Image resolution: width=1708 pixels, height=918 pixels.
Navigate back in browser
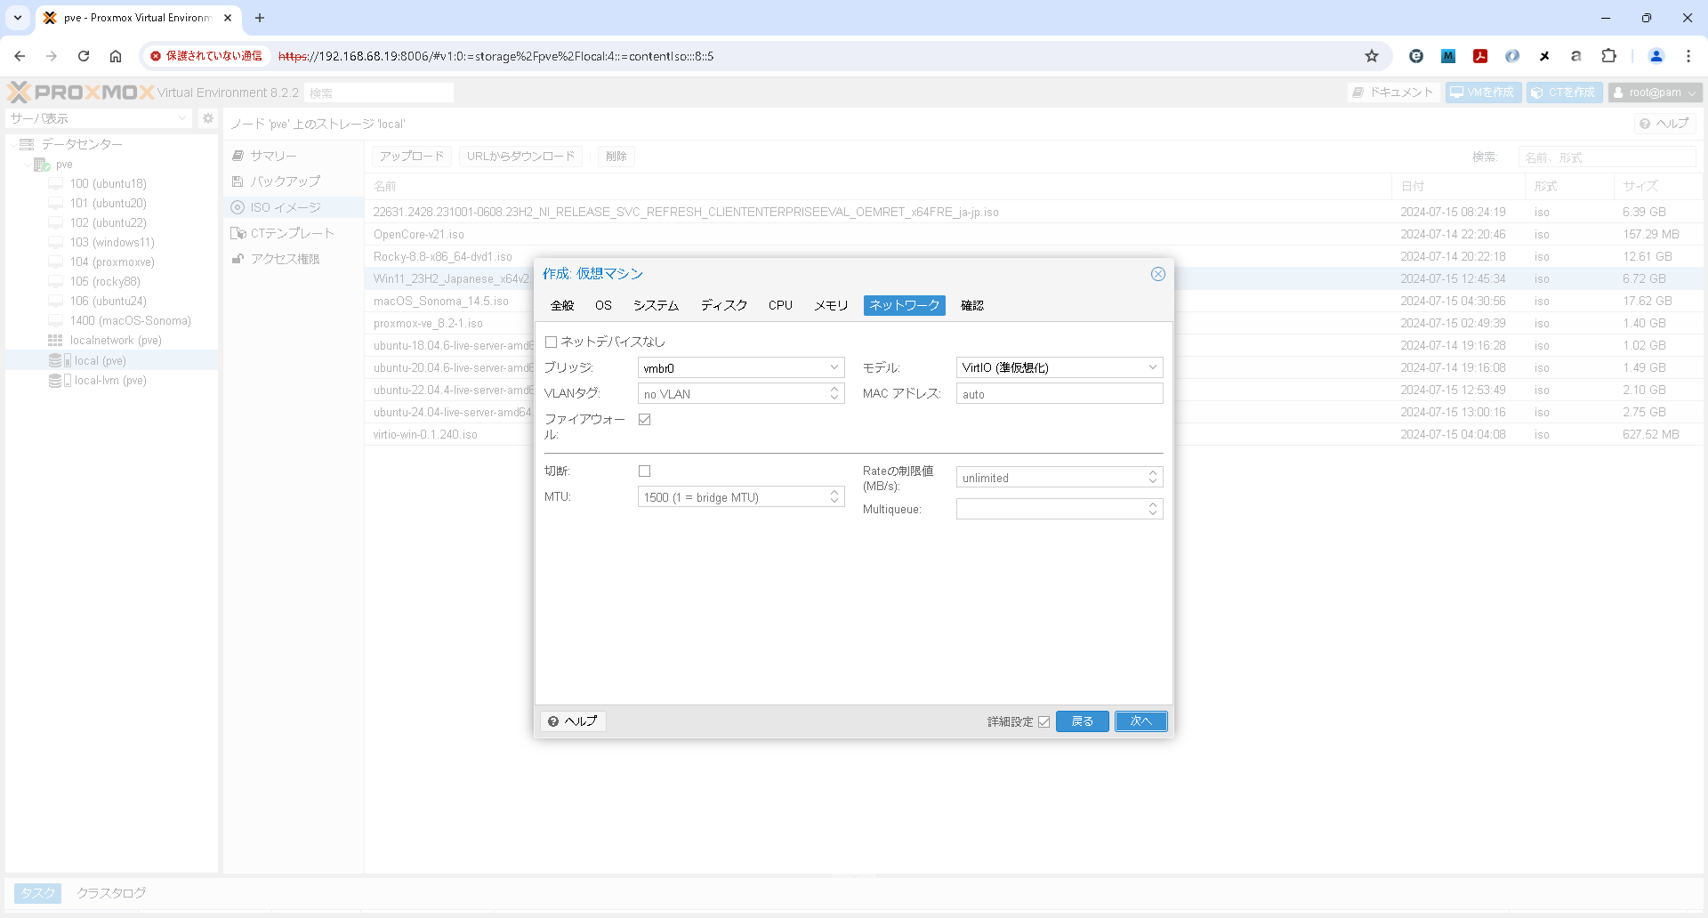[20, 56]
